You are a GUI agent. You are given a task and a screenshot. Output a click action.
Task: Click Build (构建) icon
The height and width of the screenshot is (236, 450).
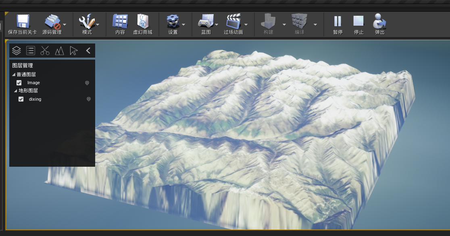point(268,21)
